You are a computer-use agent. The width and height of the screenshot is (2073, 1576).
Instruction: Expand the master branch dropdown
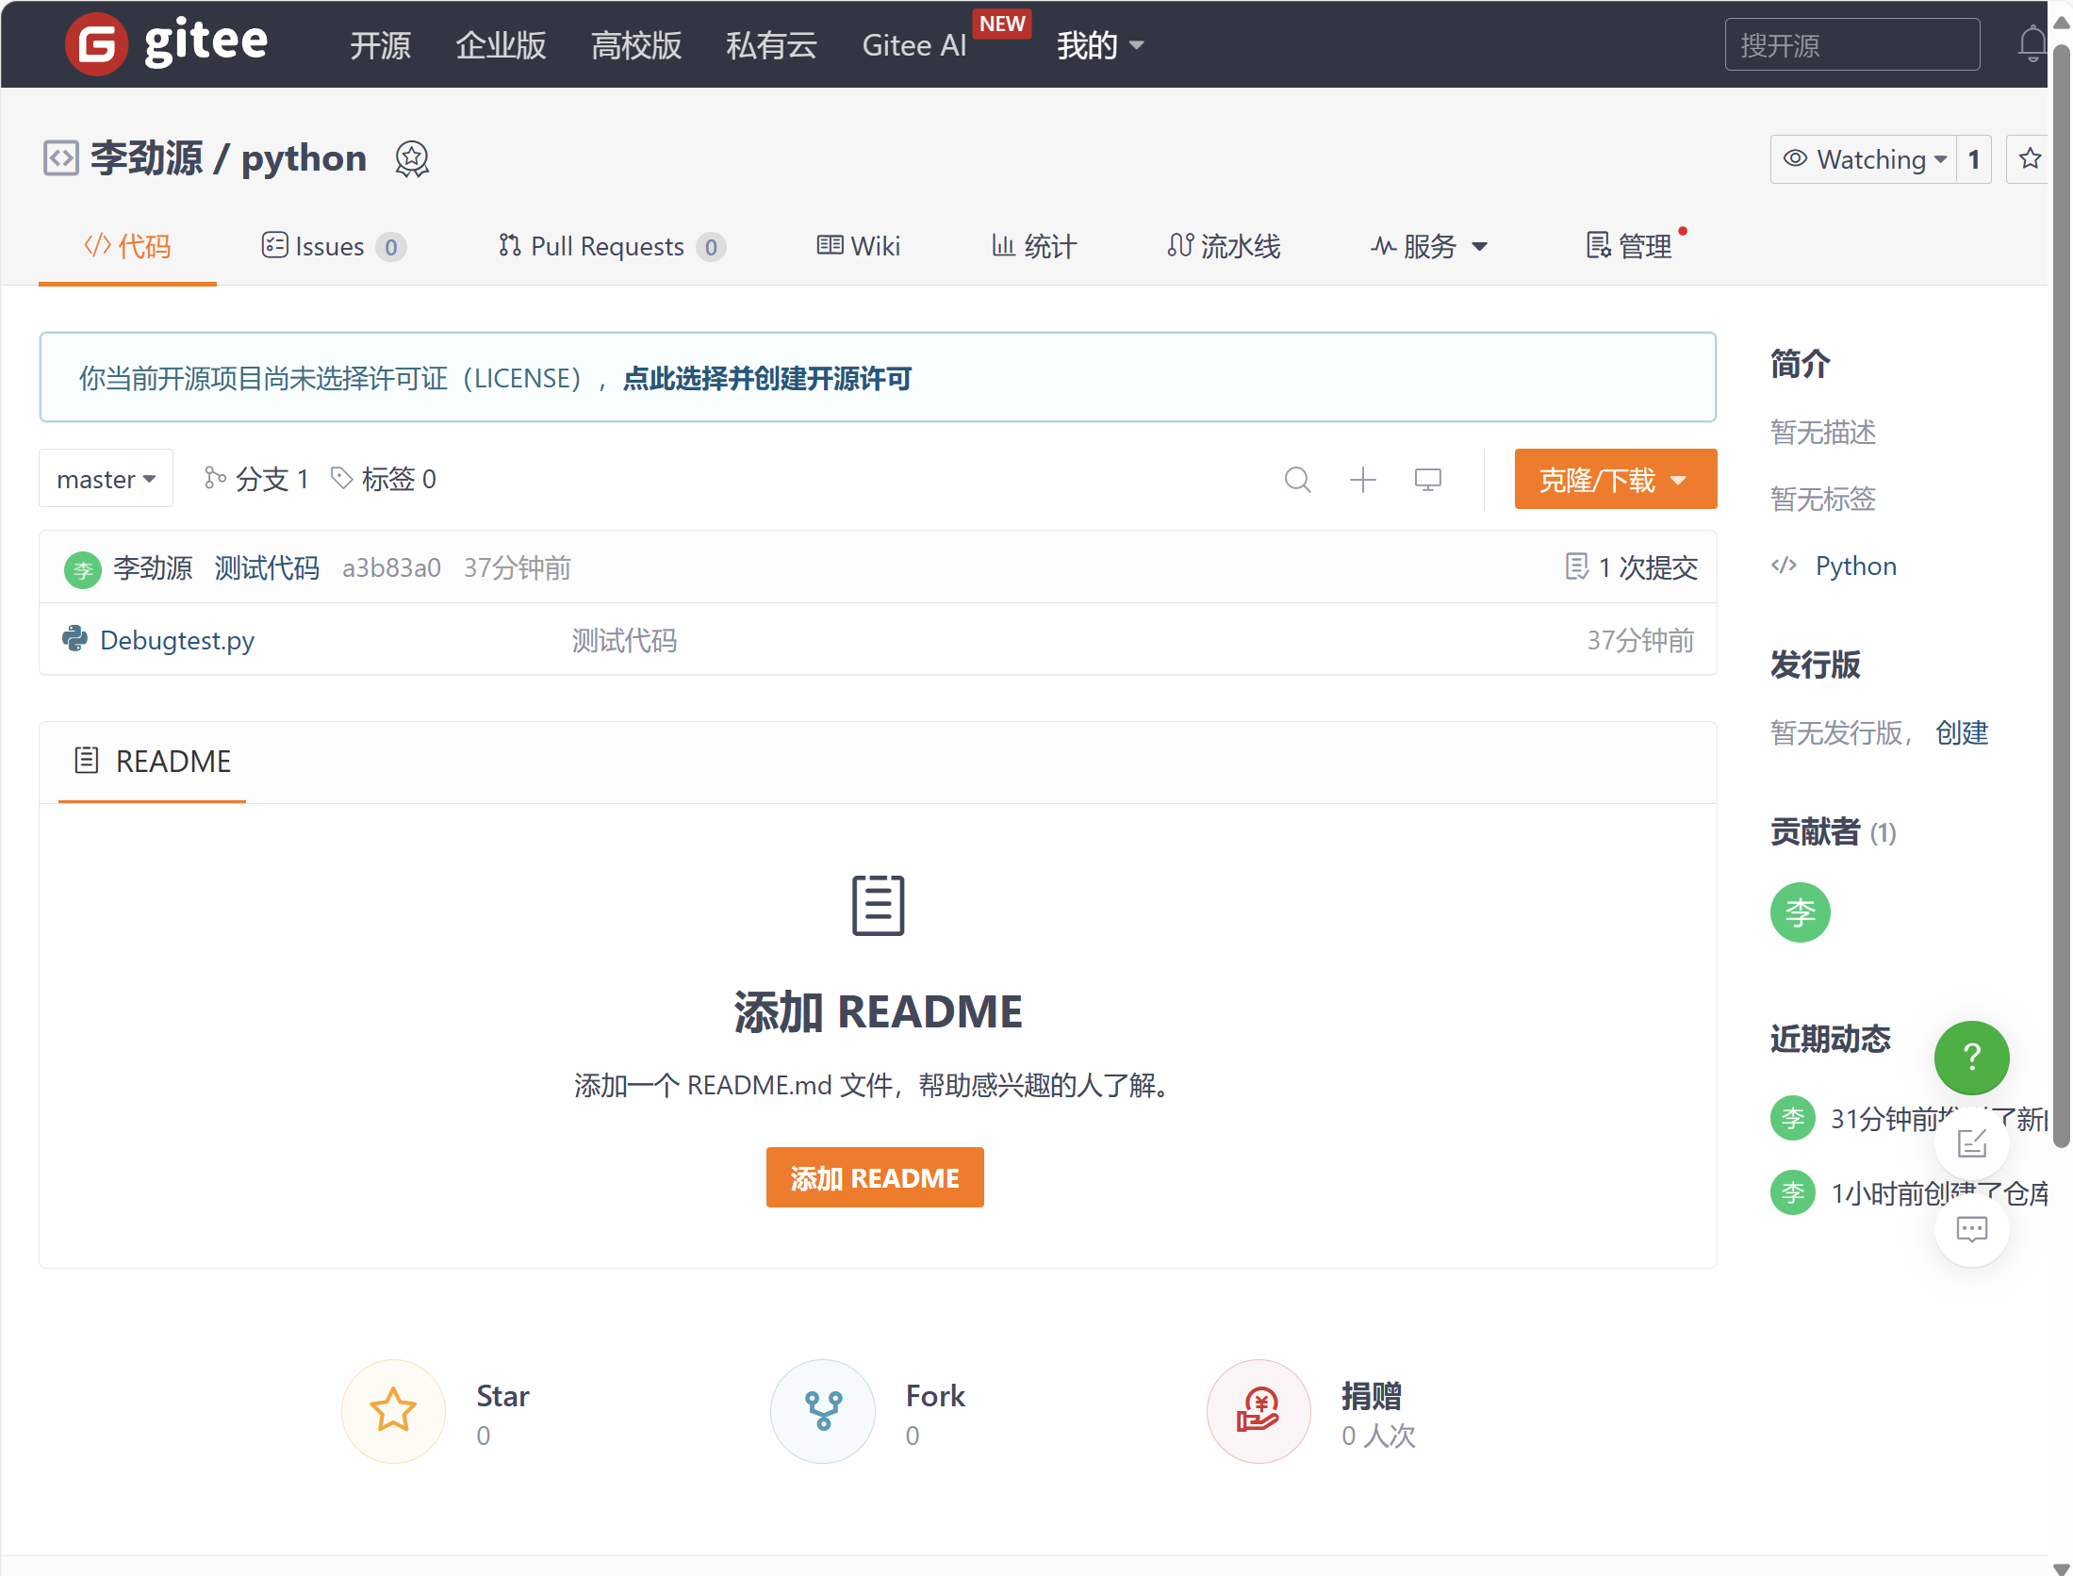click(106, 479)
